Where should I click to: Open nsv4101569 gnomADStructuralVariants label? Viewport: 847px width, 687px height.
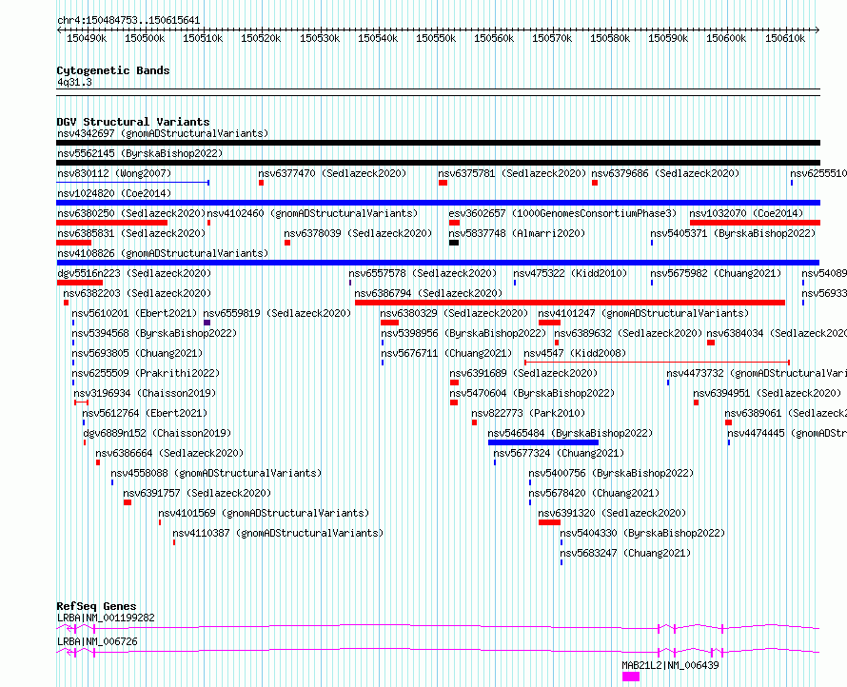(264, 513)
